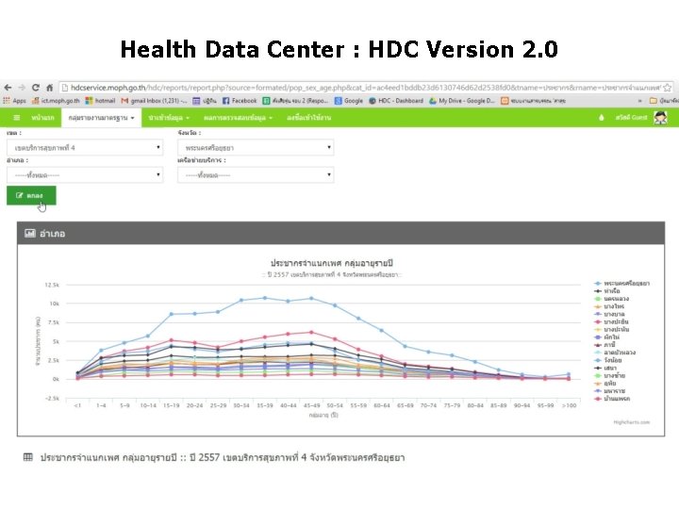The height and width of the screenshot is (509, 679).
Task: Toggle the hamburger menu in green navbar
Action: pos(16,118)
